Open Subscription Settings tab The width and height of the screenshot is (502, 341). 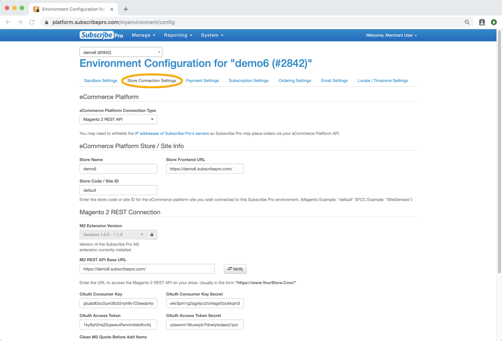tap(249, 81)
